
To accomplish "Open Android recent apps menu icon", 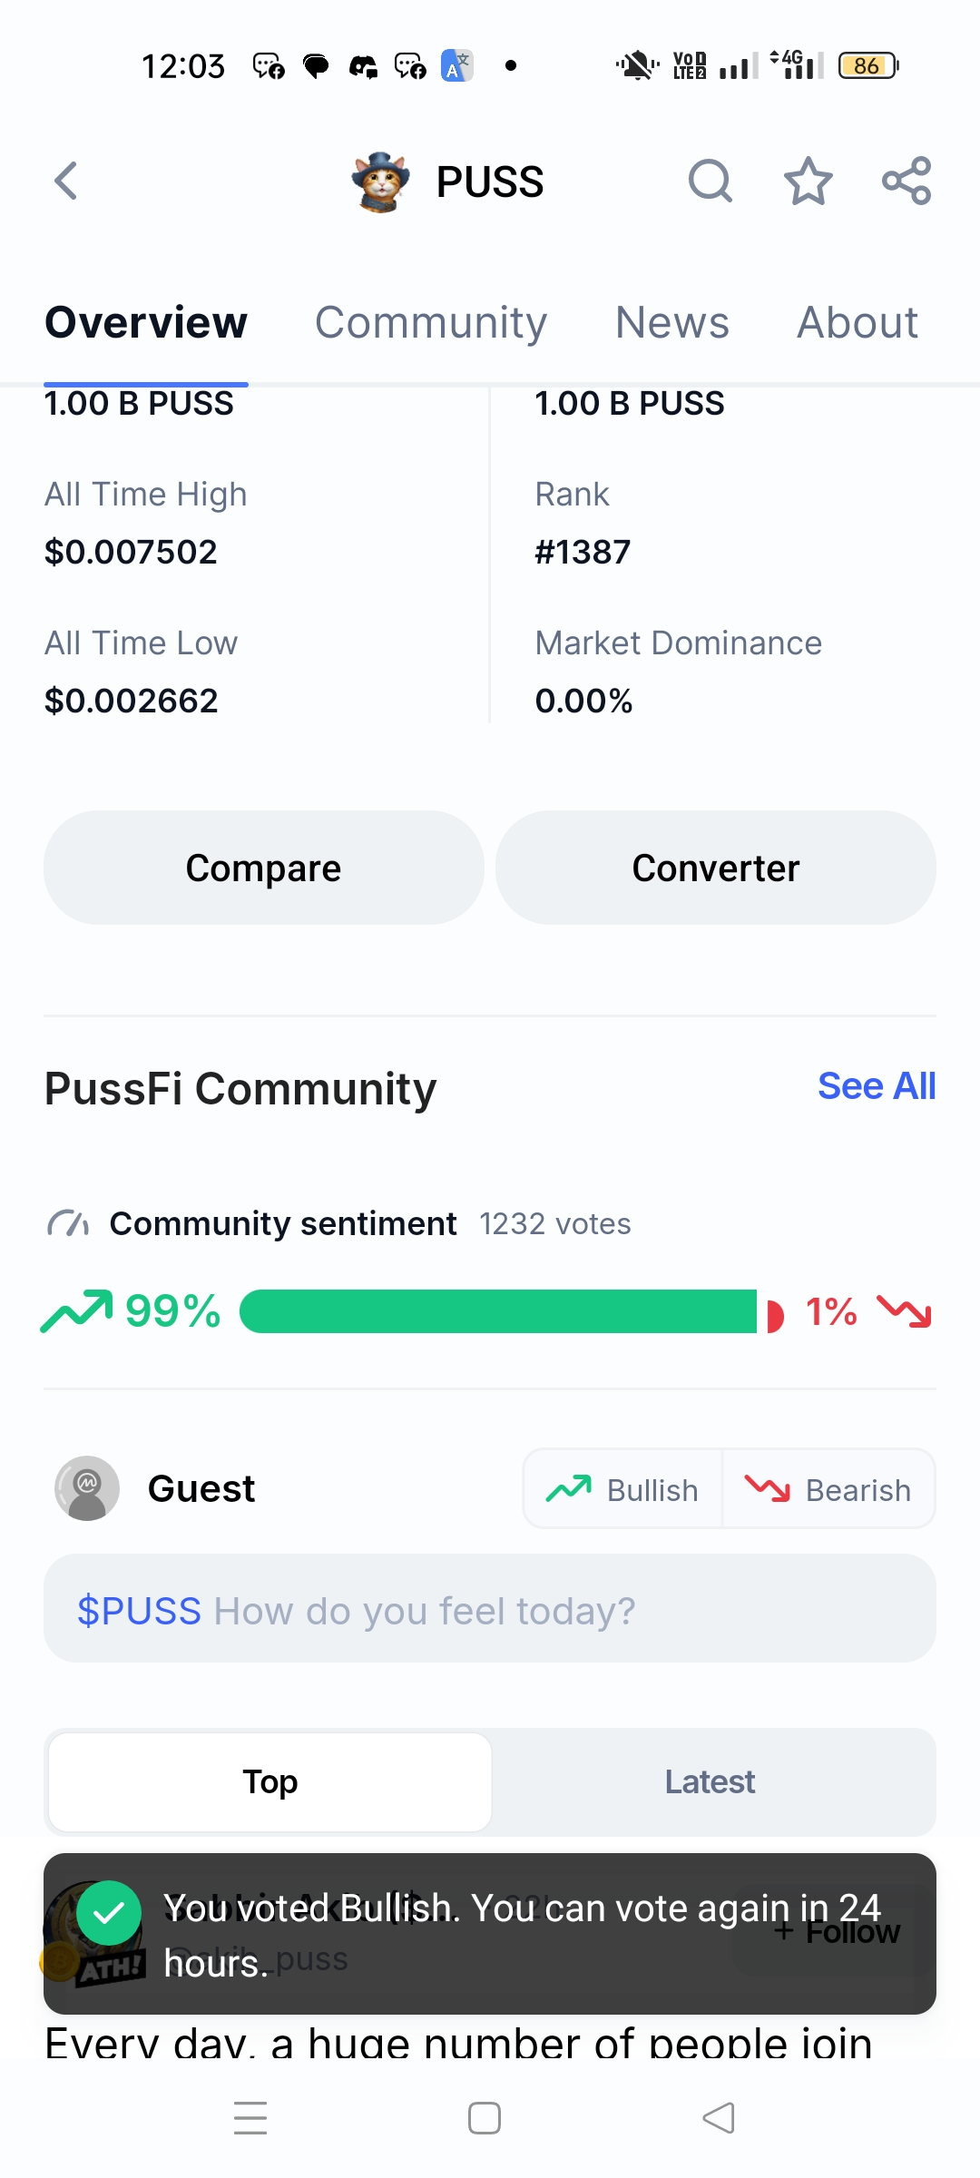I will click(x=250, y=2117).
